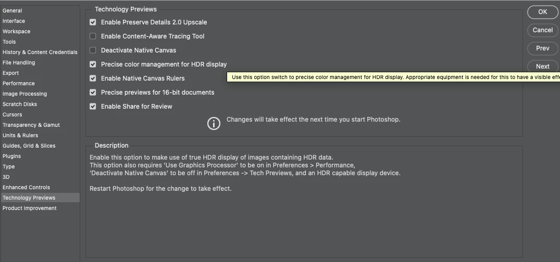560x262 pixels.
Task: Select History & Content Credentials category
Action: 40,52
